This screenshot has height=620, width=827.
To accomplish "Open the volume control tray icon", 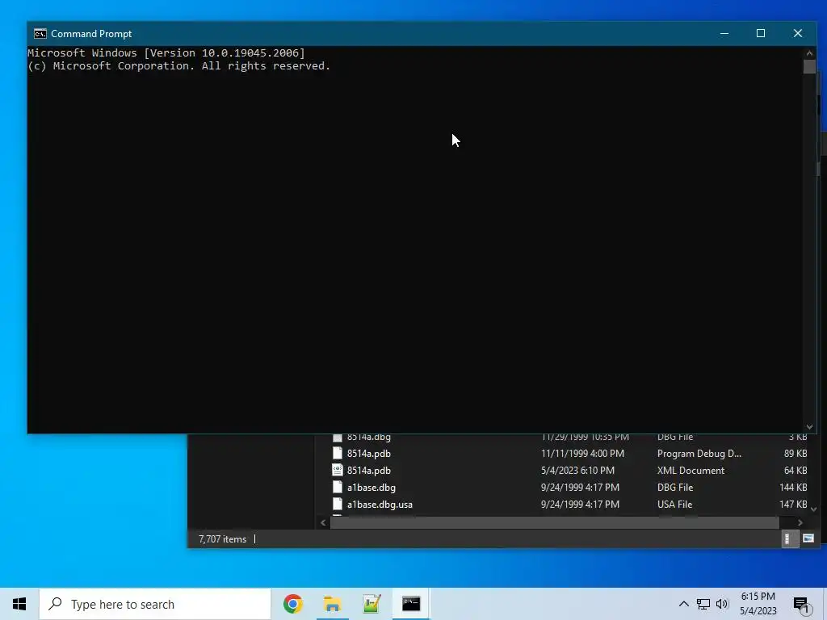I will coord(722,604).
